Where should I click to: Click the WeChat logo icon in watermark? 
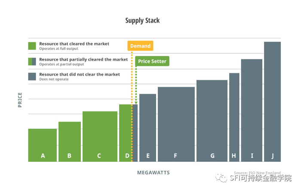click(x=223, y=178)
